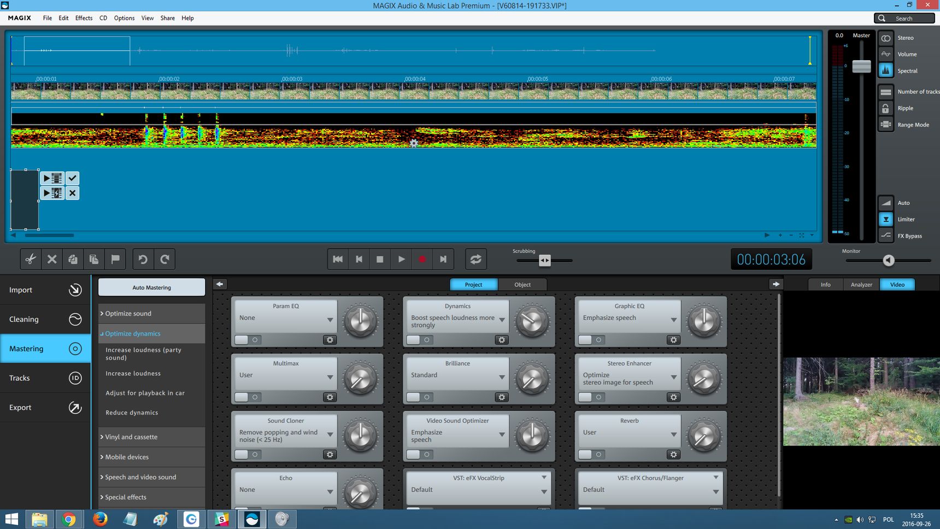Viewport: 940px width, 529px height.
Task: Open Param EQ settings gear
Action: 330,340
